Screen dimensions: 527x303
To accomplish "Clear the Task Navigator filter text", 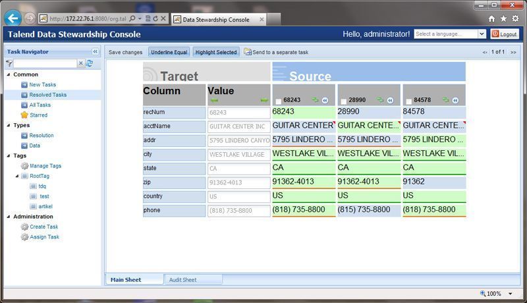I will pyautogui.click(x=80, y=63).
